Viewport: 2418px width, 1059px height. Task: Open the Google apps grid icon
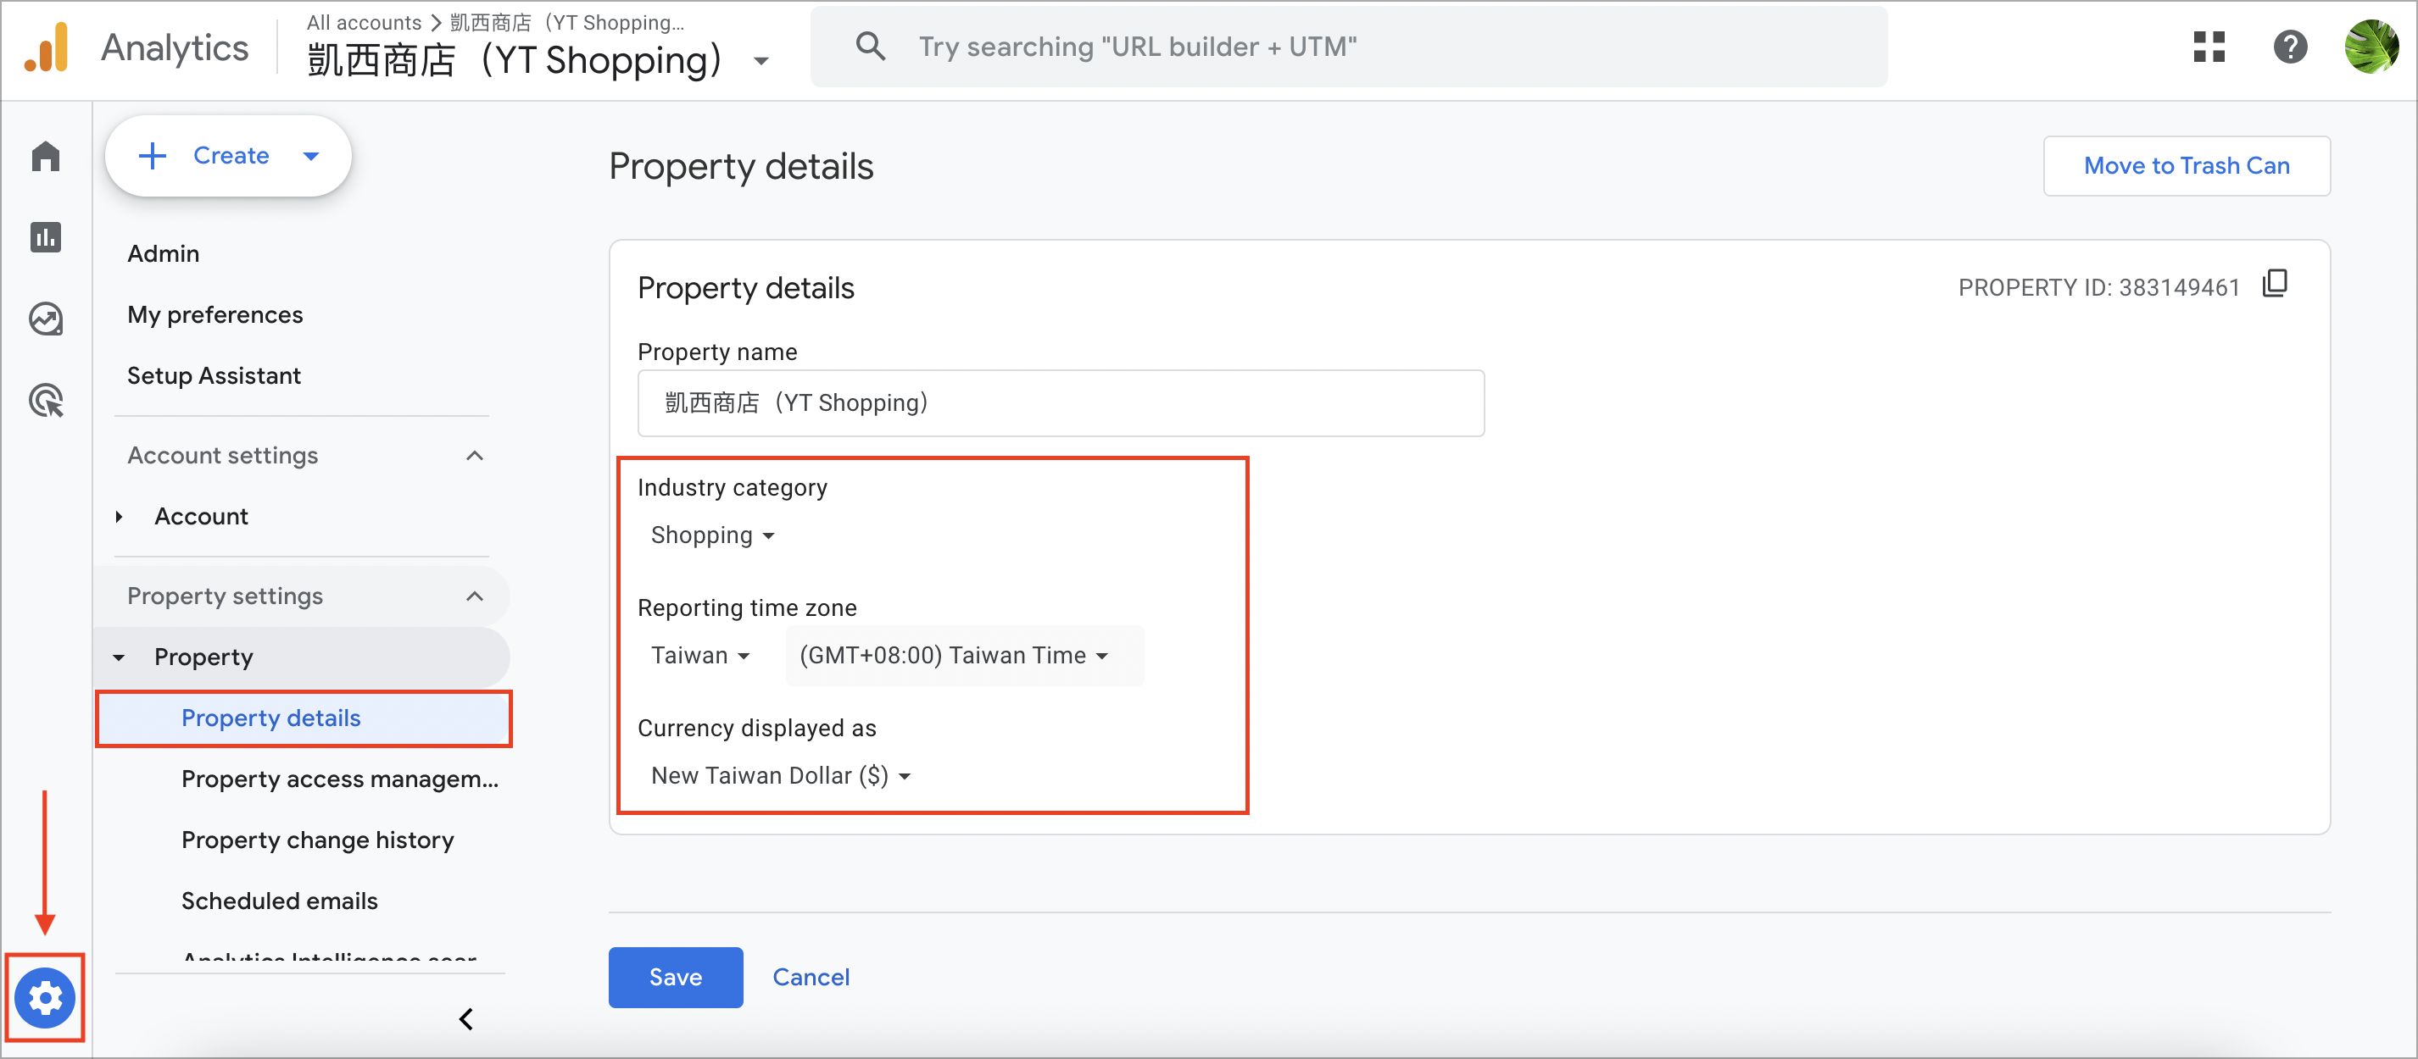[x=2208, y=47]
